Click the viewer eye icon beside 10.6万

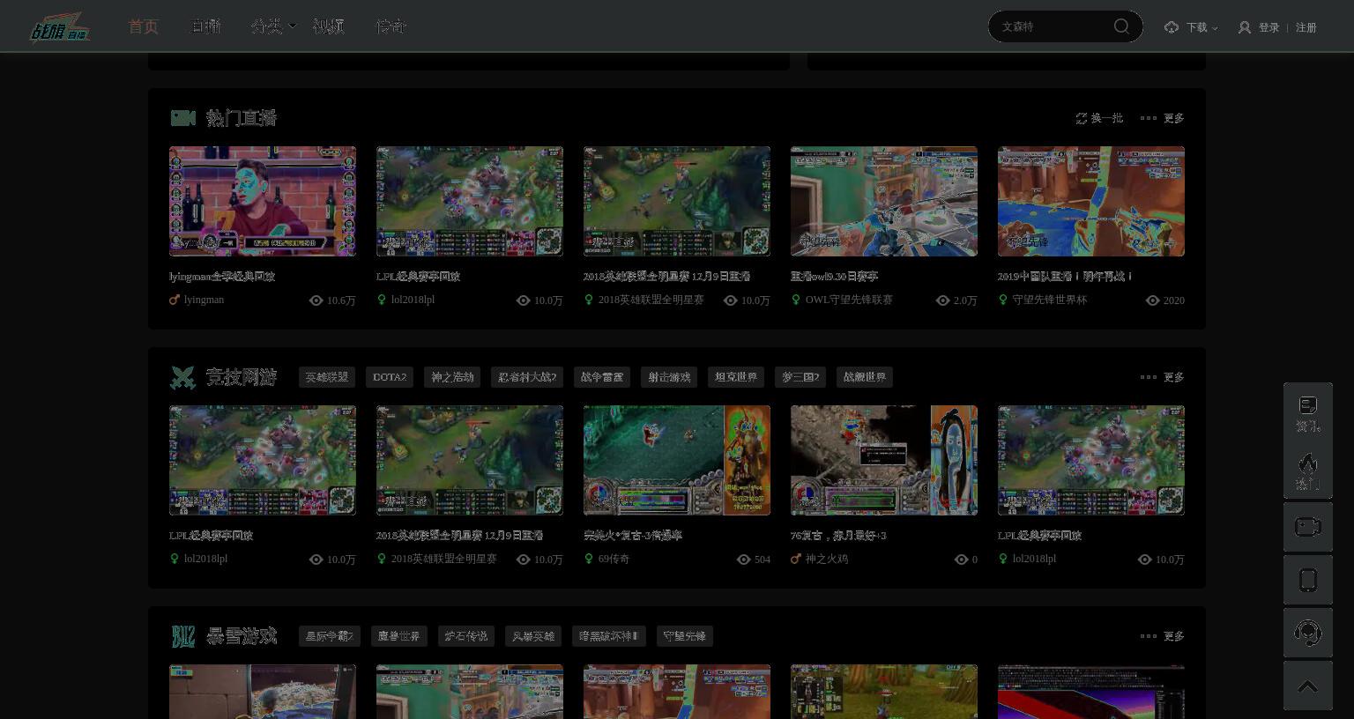(x=316, y=300)
